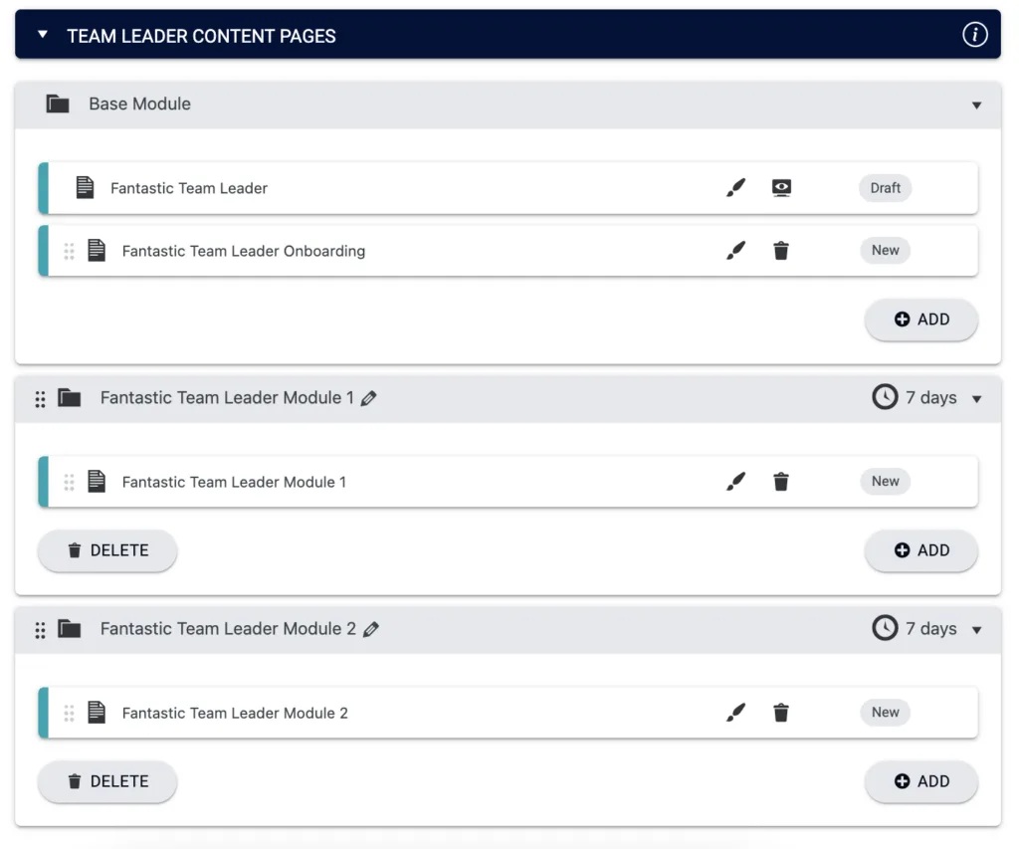Click the drag handle next to Module 2's folder header
The height and width of the screenshot is (849, 1019).
pyautogui.click(x=40, y=629)
